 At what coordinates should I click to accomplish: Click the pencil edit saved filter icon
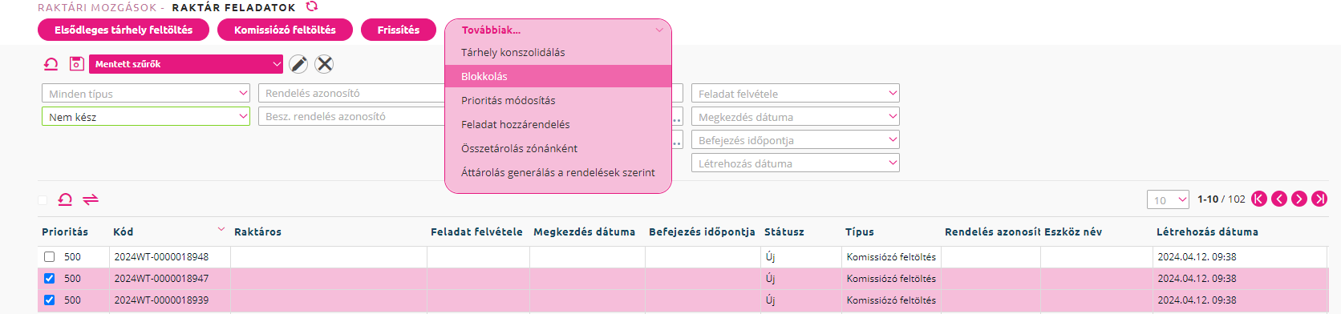pos(298,64)
